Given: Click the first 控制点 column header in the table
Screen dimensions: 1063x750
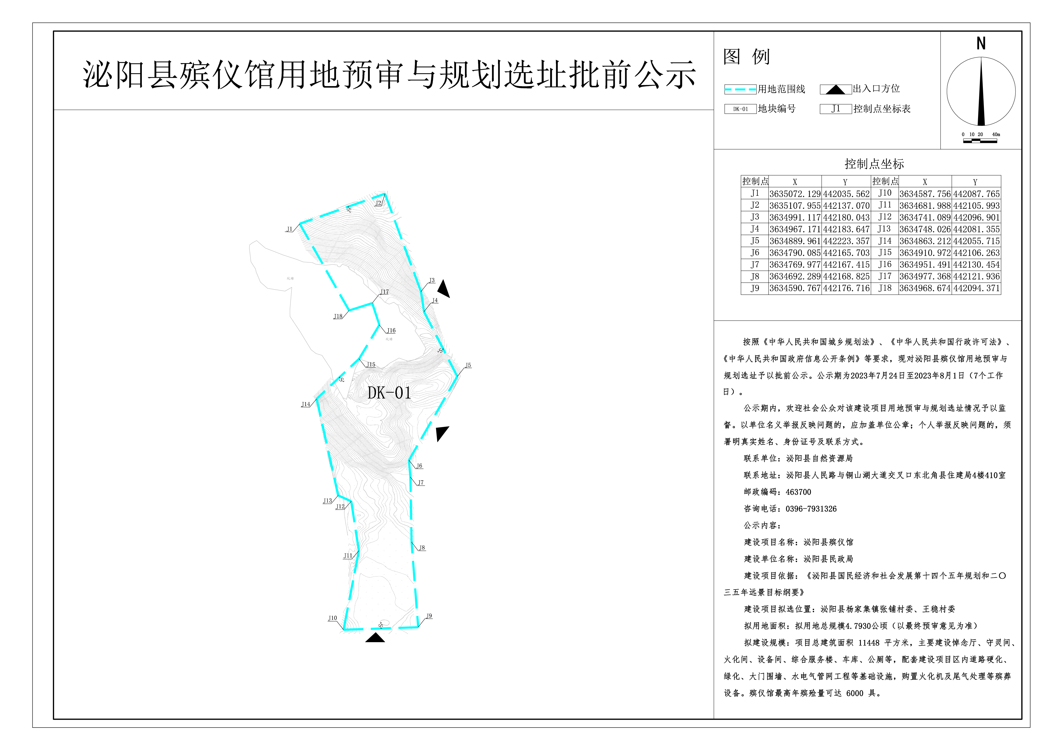Looking at the screenshot, I should [x=755, y=181].
